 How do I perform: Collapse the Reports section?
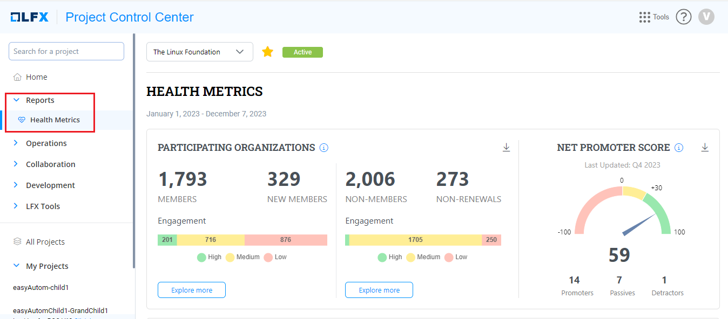click(x=16, y=100)
